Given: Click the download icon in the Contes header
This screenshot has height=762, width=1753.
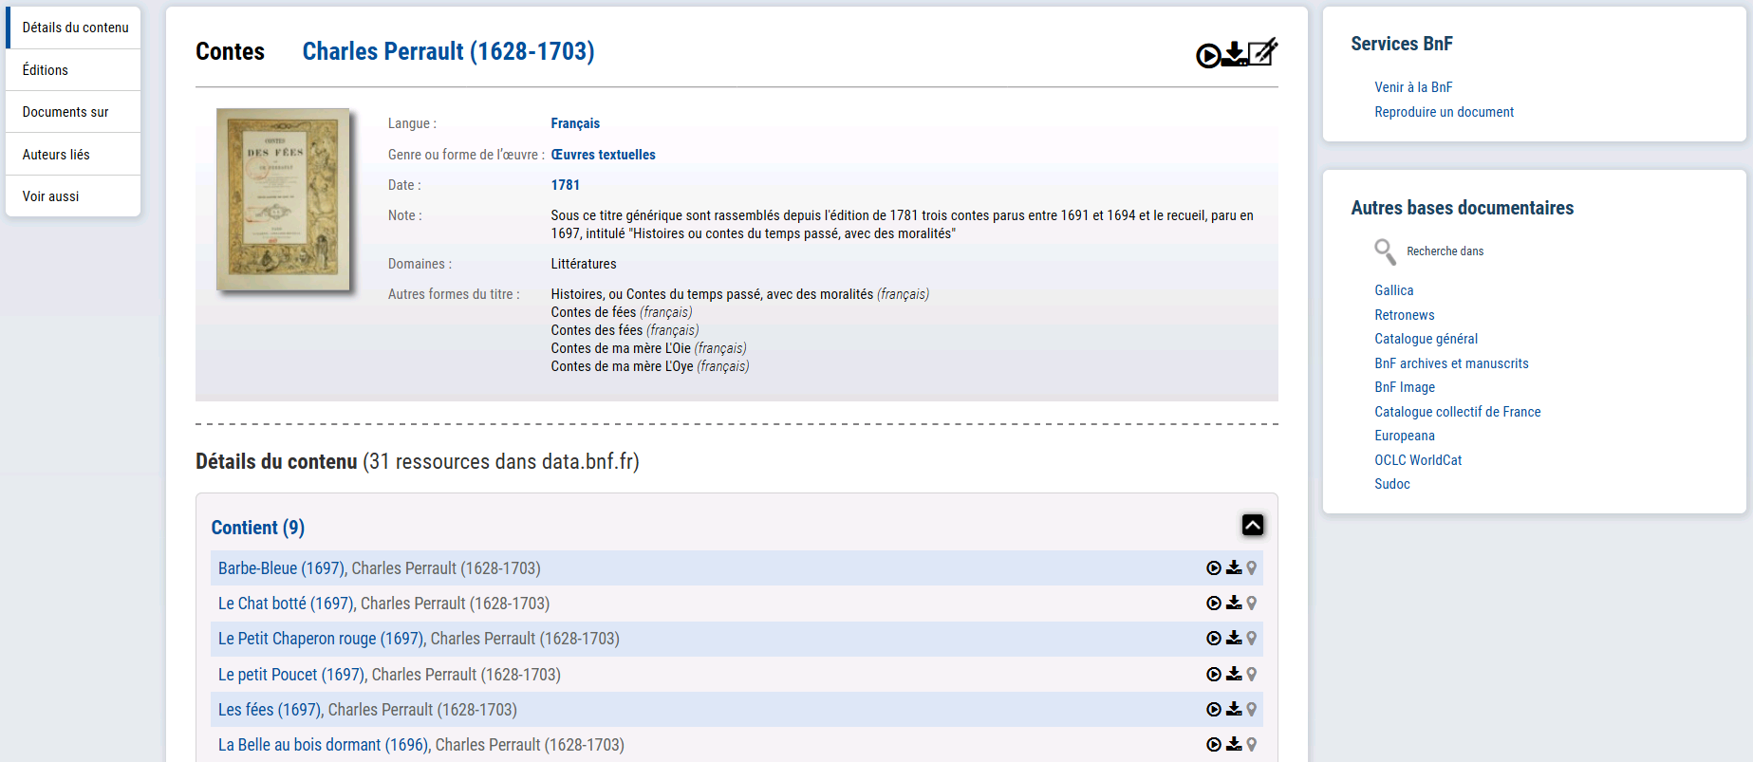Looking at the screenshot, I should 1234,53.
